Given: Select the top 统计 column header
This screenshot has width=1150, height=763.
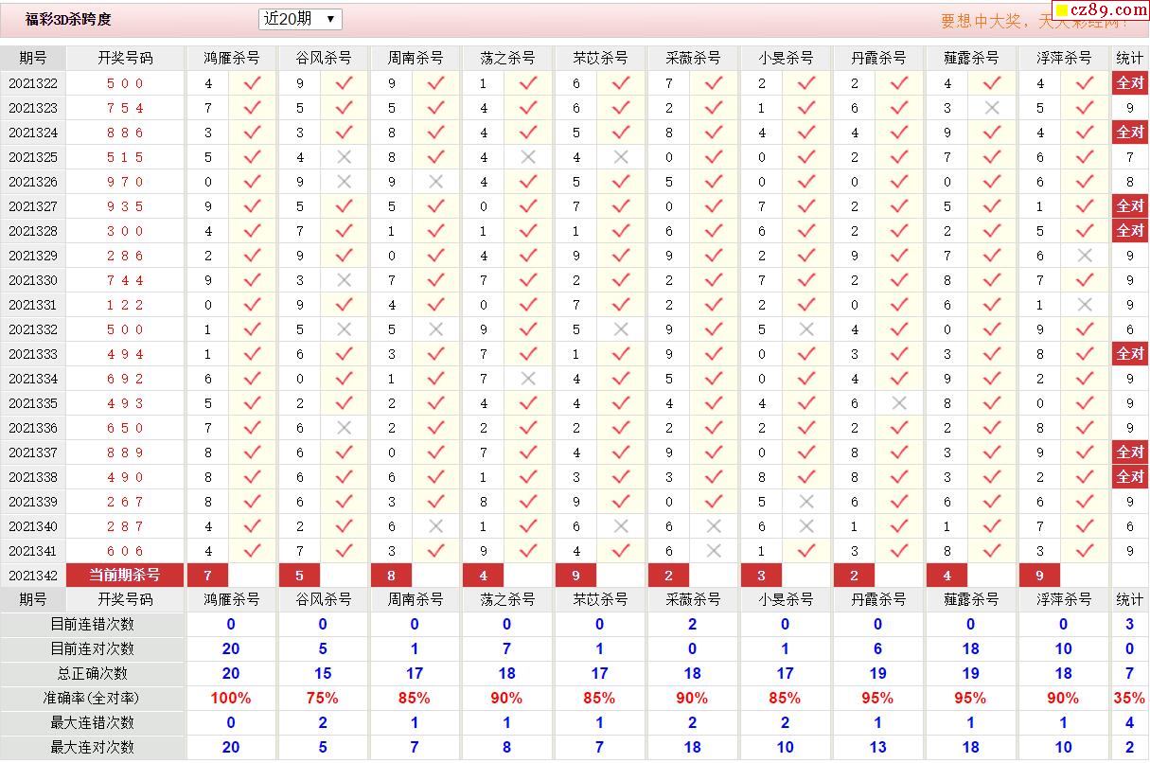Looking at the screenshot, I should [1129, 58].
